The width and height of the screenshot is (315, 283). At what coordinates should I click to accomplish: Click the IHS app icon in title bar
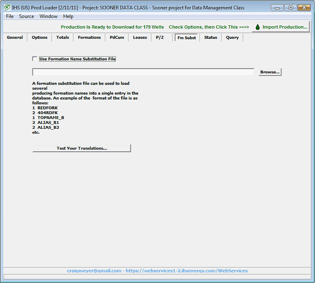[x=7, y=8]
